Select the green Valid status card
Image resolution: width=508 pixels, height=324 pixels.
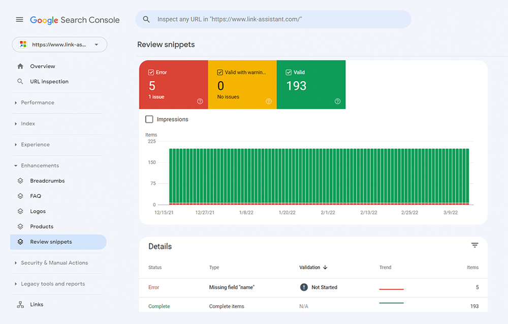311,85
